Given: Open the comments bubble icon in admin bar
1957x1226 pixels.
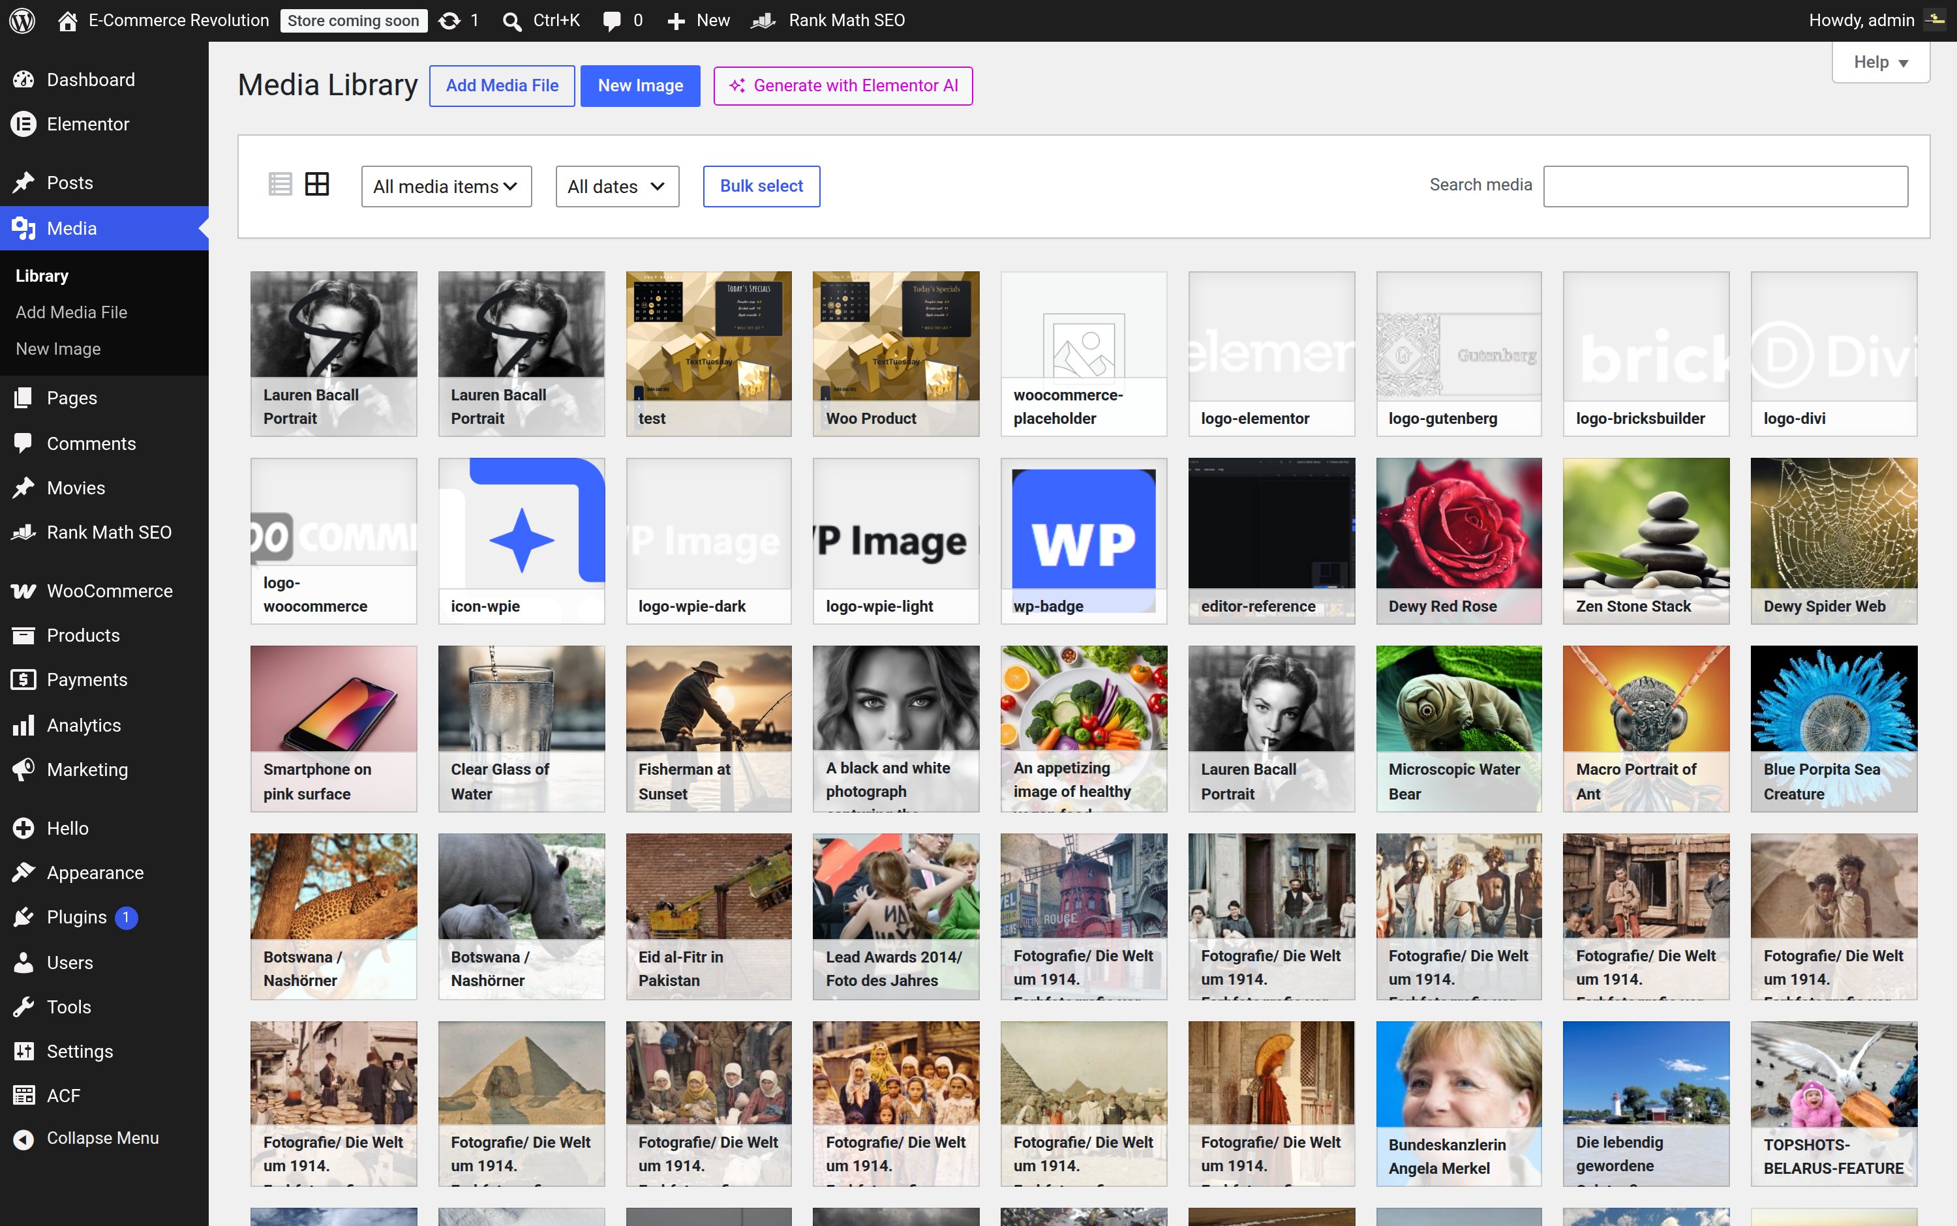Looking at the screenshot, I should tap(611, 21).
